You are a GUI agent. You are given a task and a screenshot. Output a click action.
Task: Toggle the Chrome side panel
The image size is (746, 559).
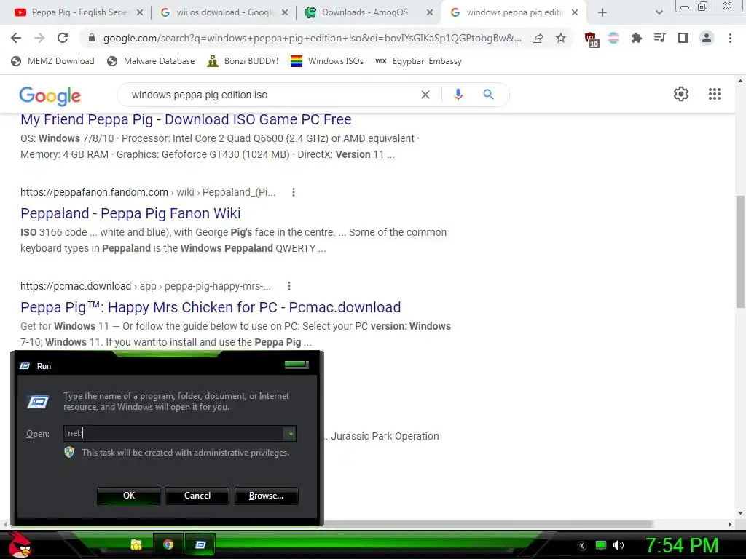click(683, 38)
